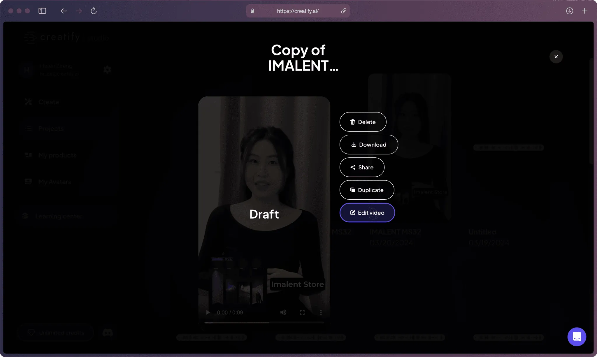Seek in the video progress bar
The height and width of the screenshot is (357, 597).
coord(264,322)
